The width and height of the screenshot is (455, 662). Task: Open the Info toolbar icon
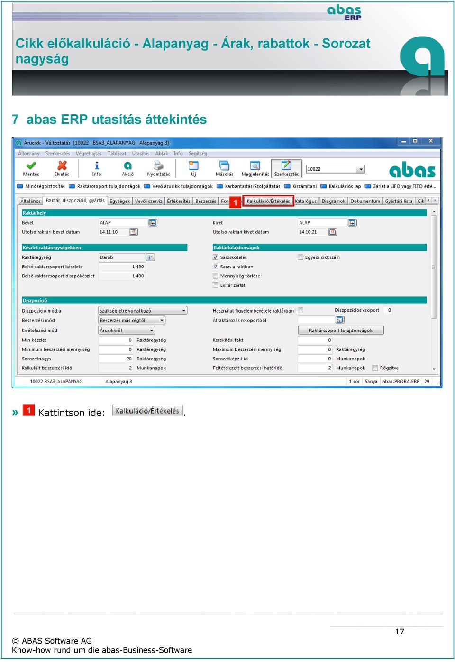coord(97,165)
